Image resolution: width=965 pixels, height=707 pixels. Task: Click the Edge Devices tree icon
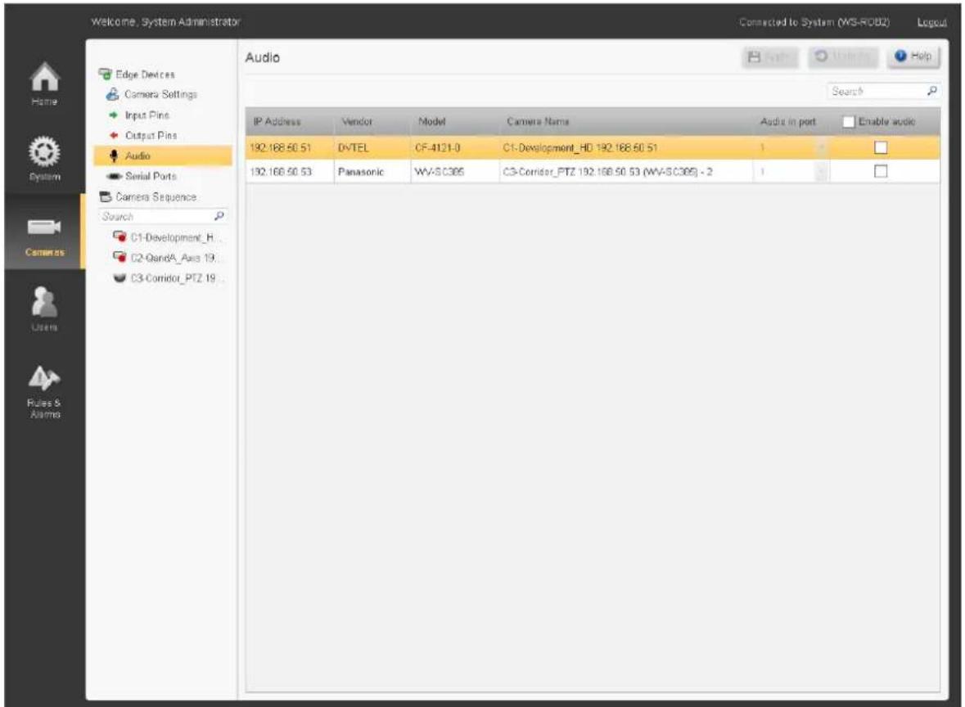point(106,74)
